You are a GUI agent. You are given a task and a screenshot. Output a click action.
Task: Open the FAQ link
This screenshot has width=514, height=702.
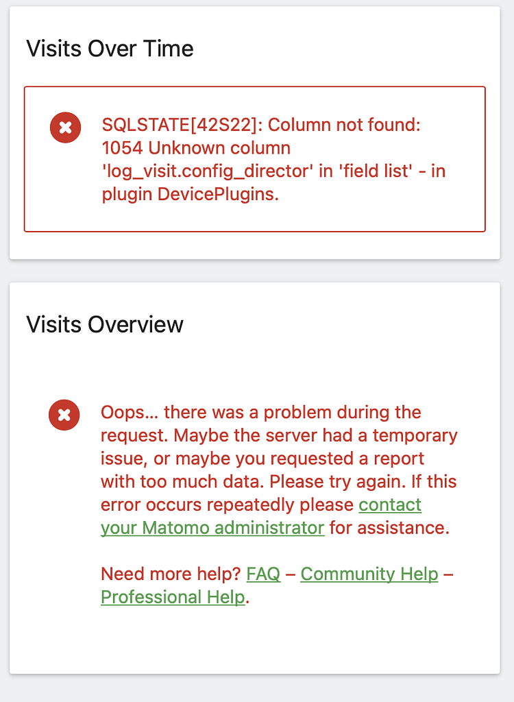[263, 574]
